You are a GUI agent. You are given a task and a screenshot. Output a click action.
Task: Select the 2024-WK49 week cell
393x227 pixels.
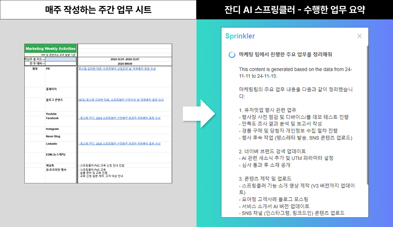pos(125,64)
